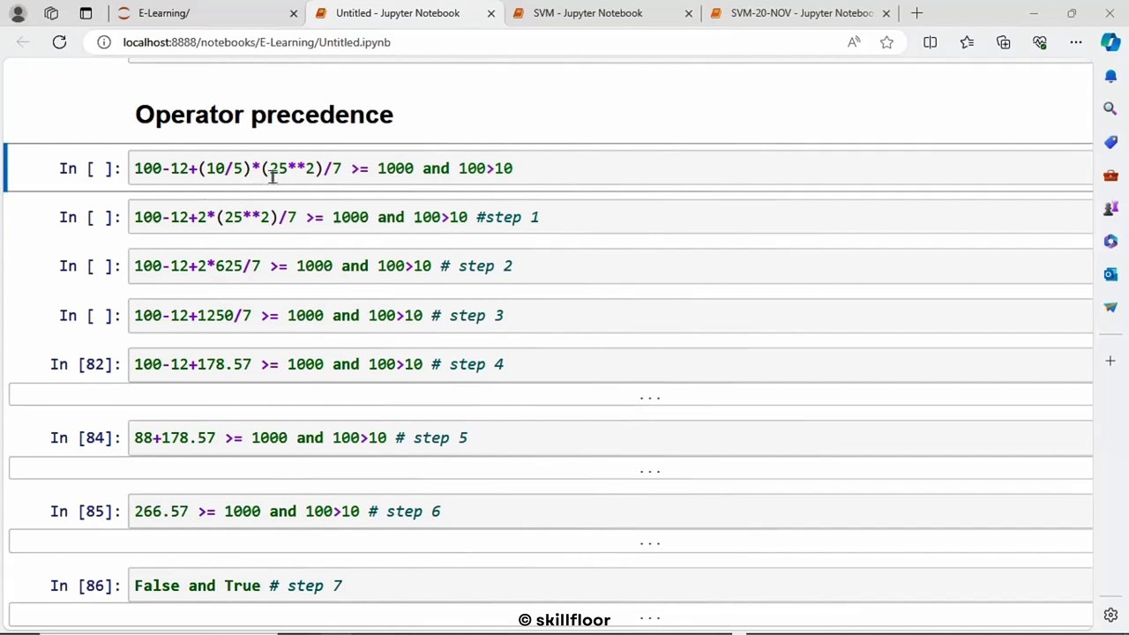Click the In [84]: prompt label
The image size is (1129, 635).
coord(86,438)
